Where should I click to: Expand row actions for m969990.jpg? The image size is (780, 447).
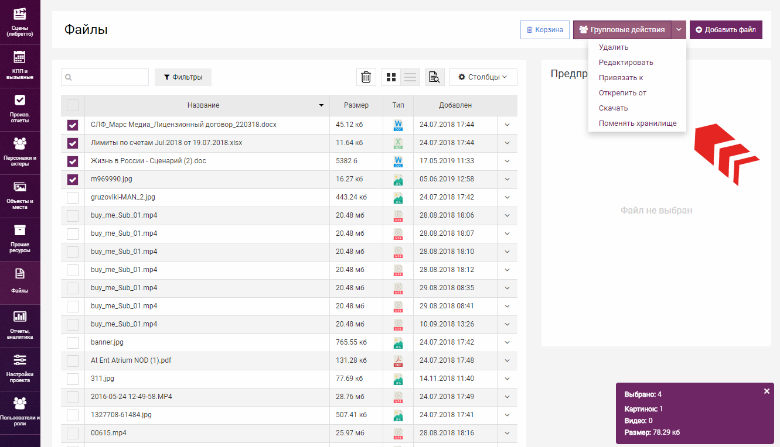click(507, 179)
